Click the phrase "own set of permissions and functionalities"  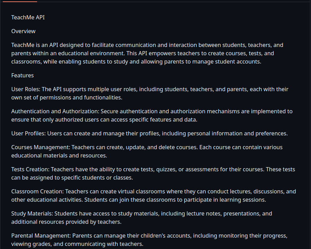[x=66, y=97]
